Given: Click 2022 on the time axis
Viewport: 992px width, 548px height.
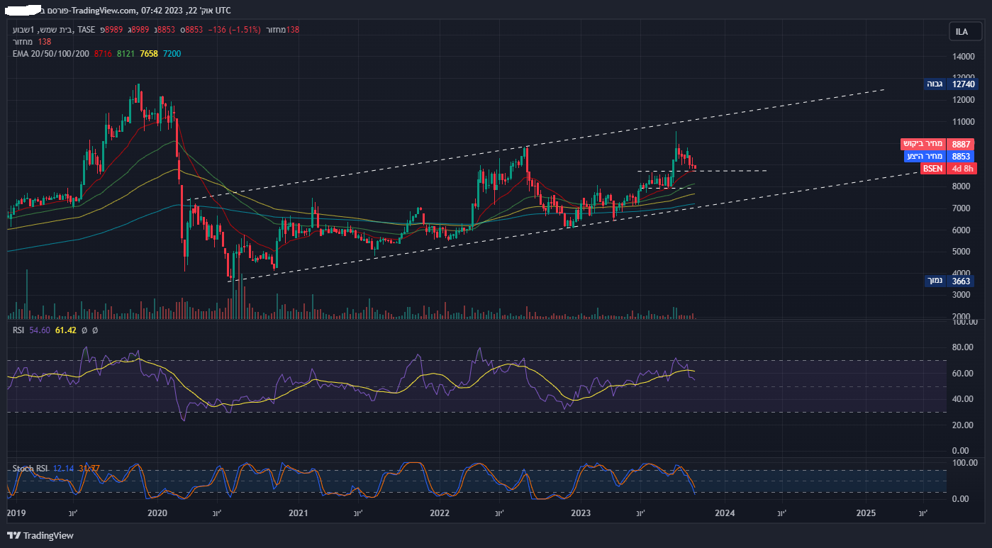Looking at the screenshot, I should tap(440, 513).
